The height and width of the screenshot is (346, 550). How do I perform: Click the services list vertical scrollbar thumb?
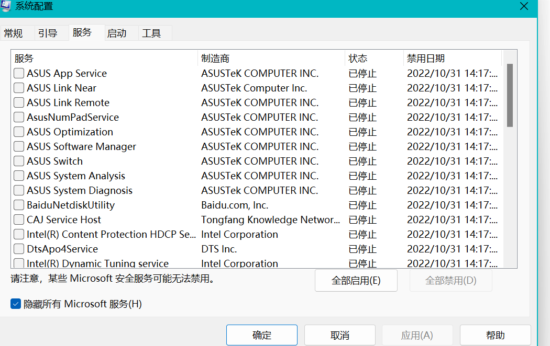(x=510, y=95)
